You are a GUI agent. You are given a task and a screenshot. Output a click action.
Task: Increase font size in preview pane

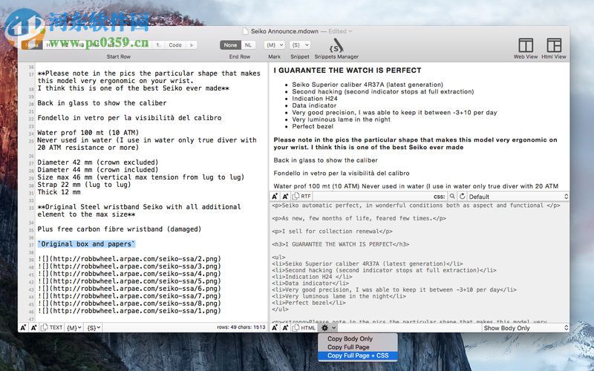(x=285, y=196)
